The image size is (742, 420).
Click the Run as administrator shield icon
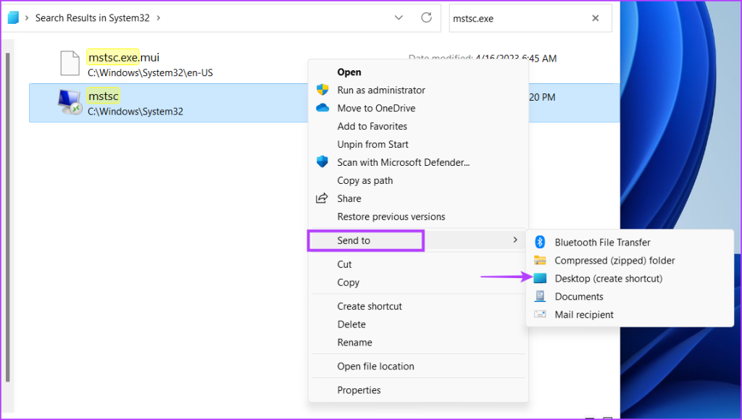[x=322, y=90]
